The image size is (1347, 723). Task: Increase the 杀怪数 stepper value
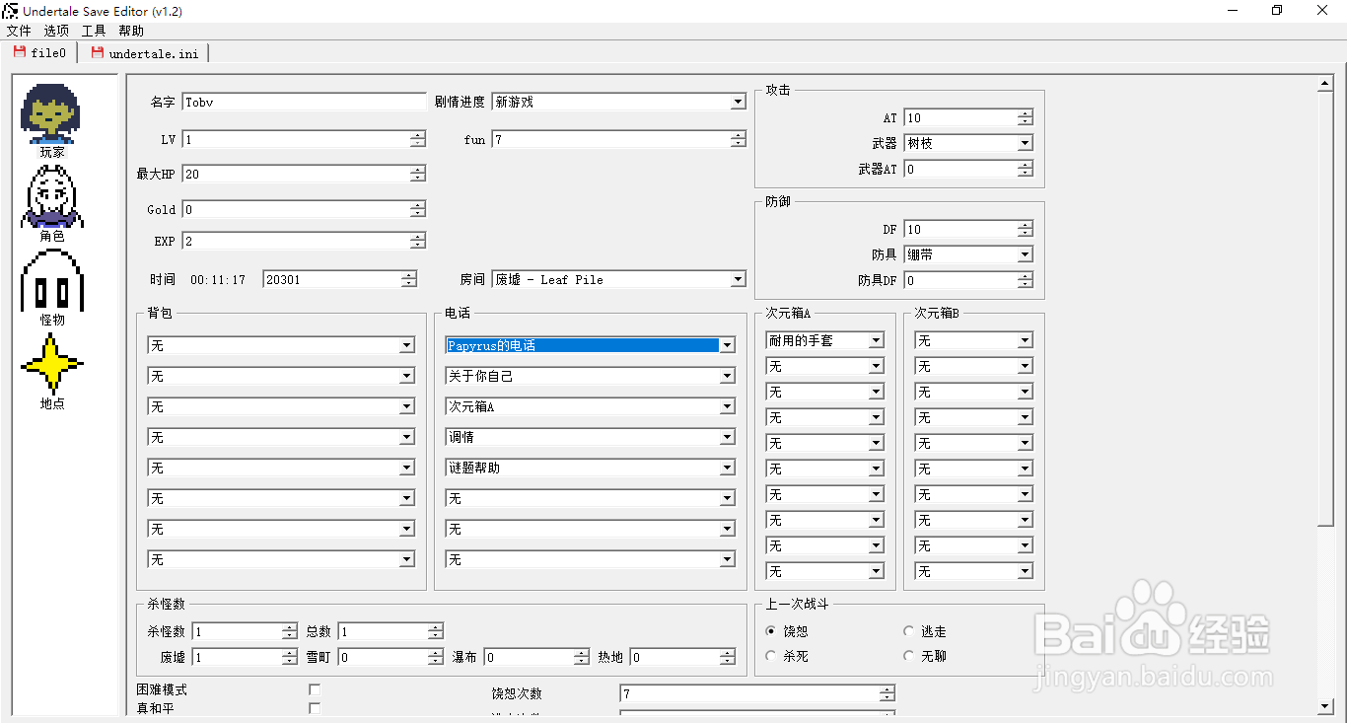(289, 627)
